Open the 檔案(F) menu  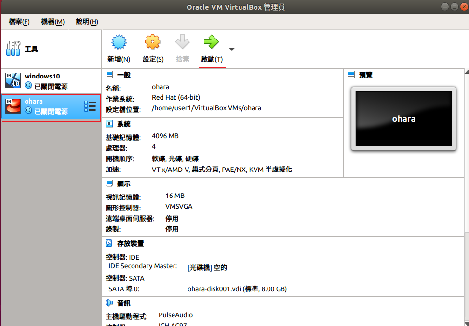click(x=19, y=22)
